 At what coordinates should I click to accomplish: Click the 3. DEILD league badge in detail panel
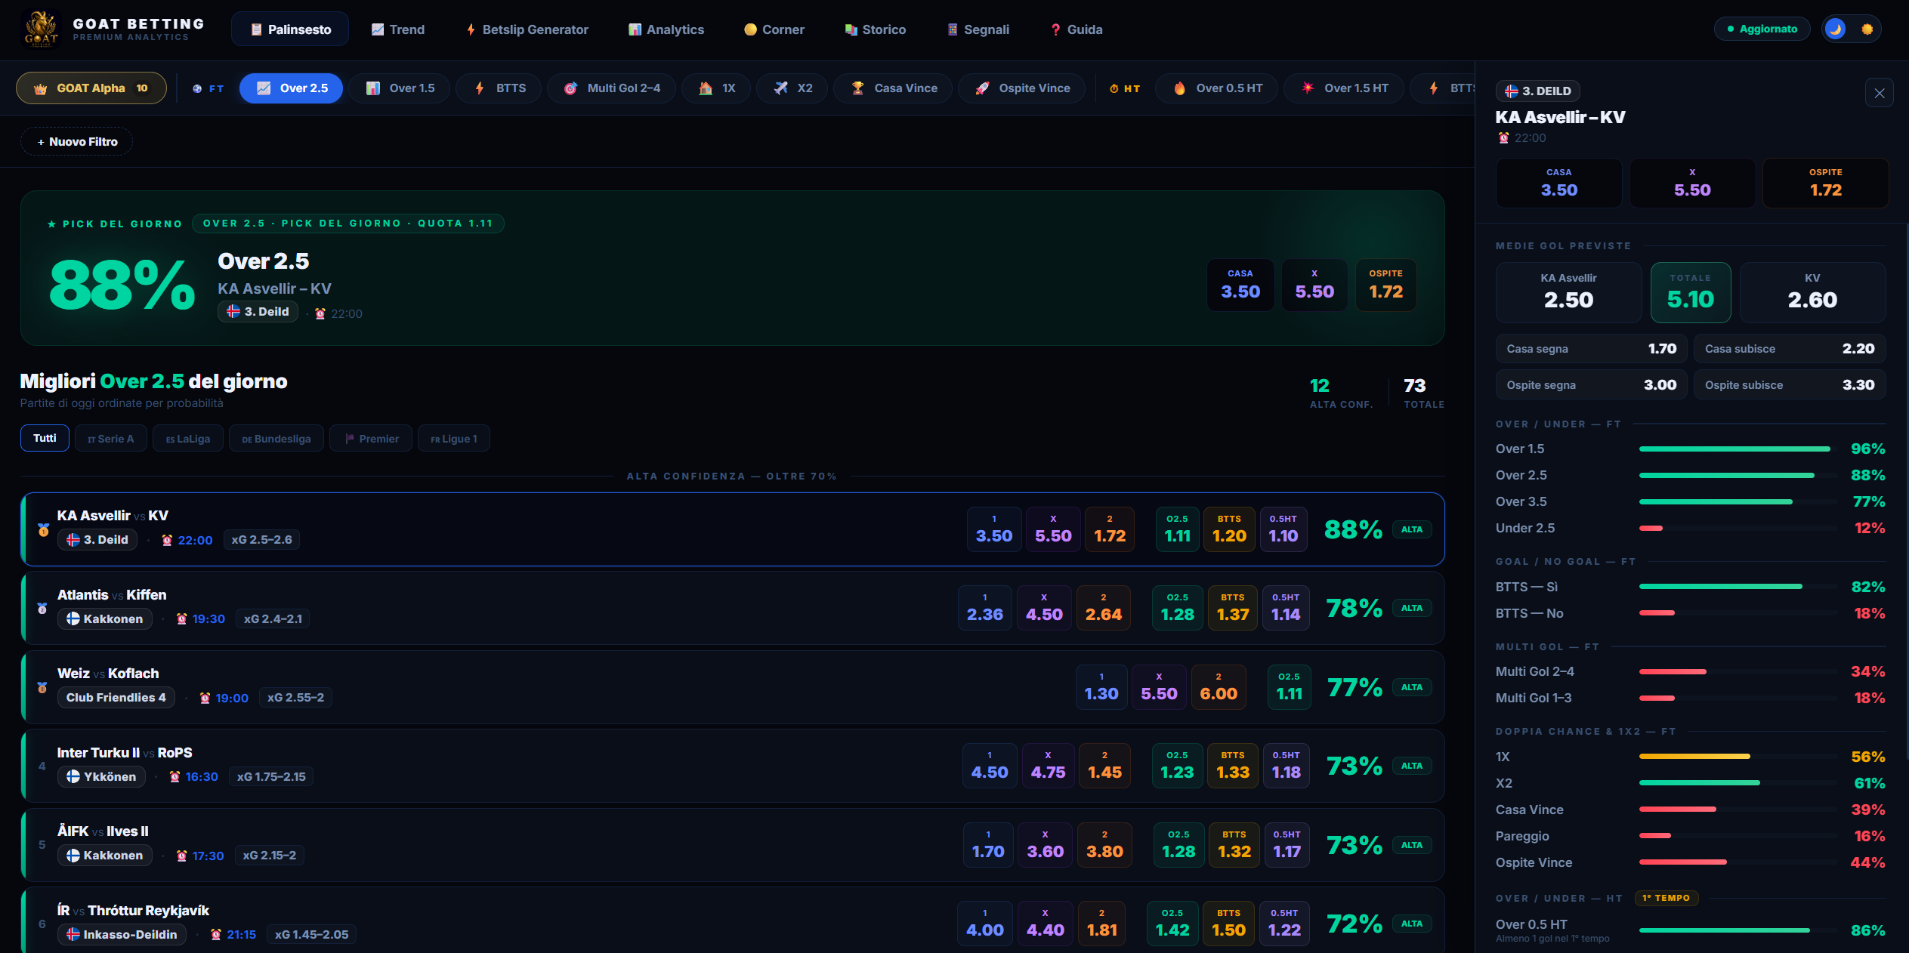point(1538,91)
